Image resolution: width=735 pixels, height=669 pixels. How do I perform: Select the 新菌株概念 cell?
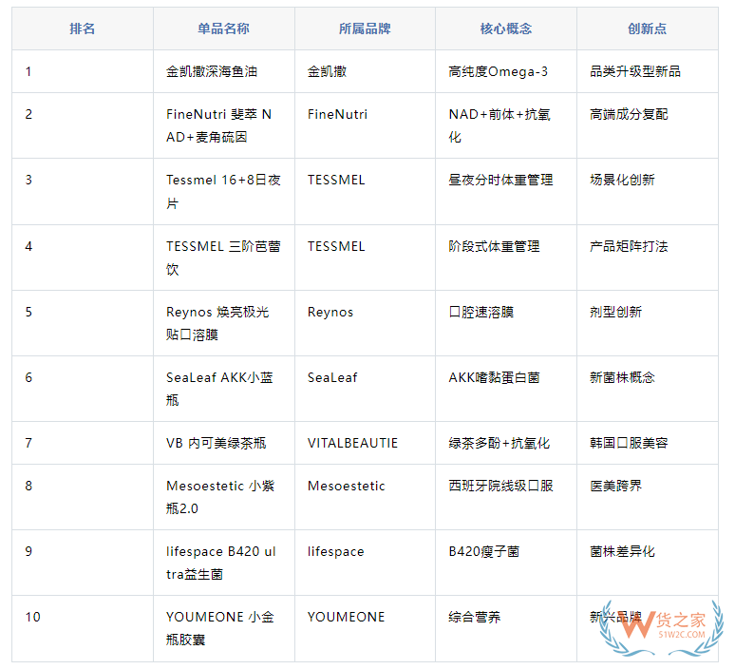(x=648, y=389)
